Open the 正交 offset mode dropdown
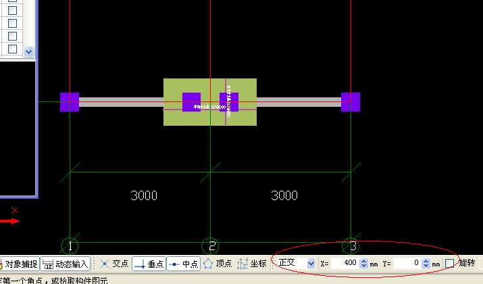 (x=311, y=263)
